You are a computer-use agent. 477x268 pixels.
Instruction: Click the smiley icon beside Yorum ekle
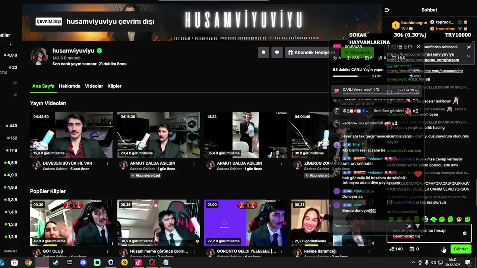coord(409,226)
